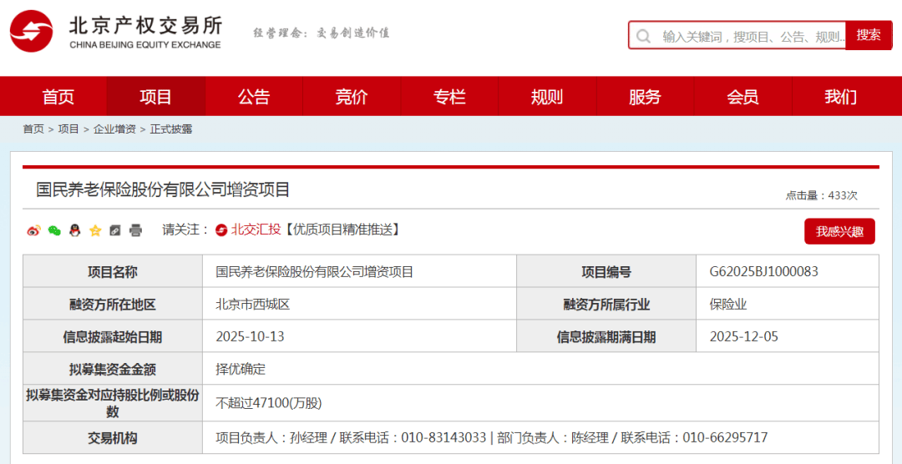
Task: Copy the page link icon
Action: (115, 230)
